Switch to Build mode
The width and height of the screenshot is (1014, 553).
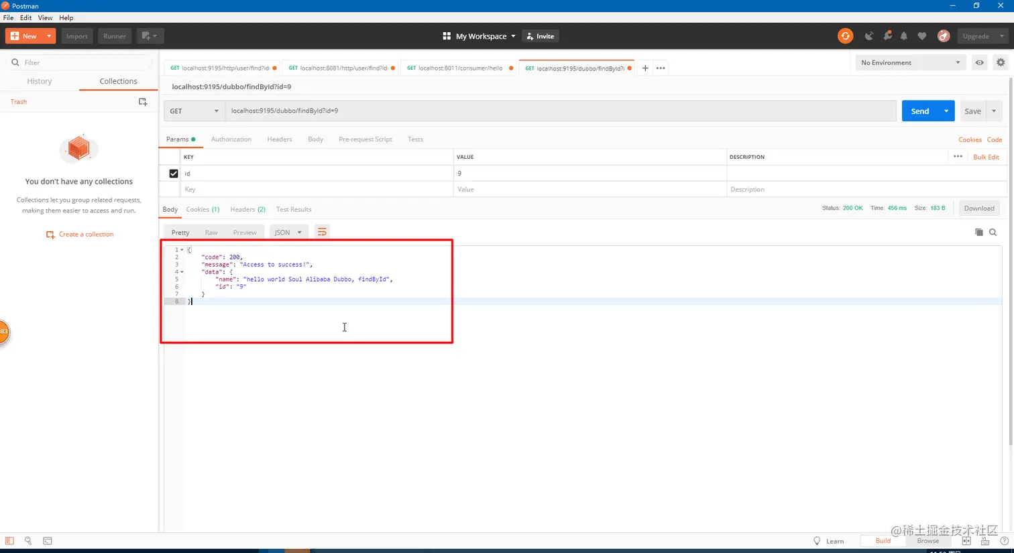click(883, 541)
